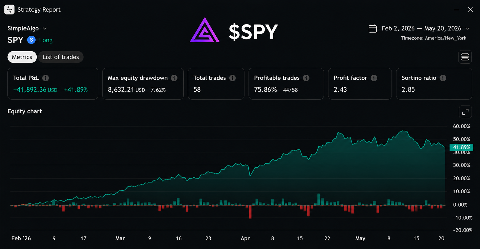Click the total trades value 58
This screenshot has height=249, width=480.
point(197,90)
